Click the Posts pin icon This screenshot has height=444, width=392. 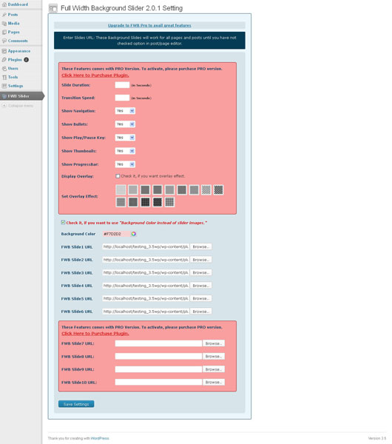coord(4,15)
